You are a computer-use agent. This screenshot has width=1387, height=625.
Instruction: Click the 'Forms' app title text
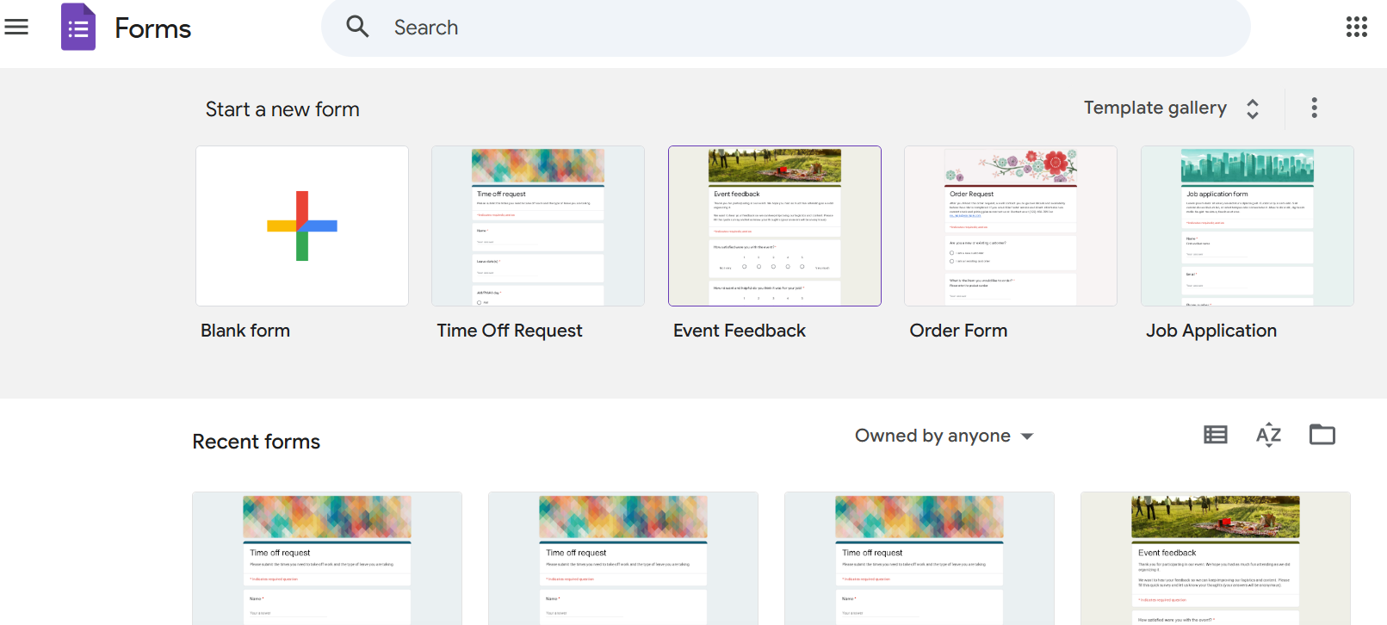coord(153,28)
